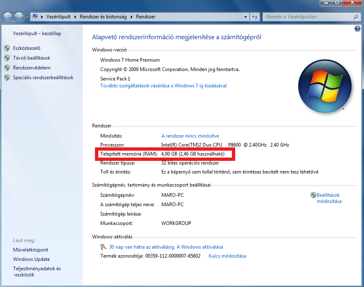This screenshot has width=364, height=287.
Task: Maximize the window
Action: (x=337, y=2)
